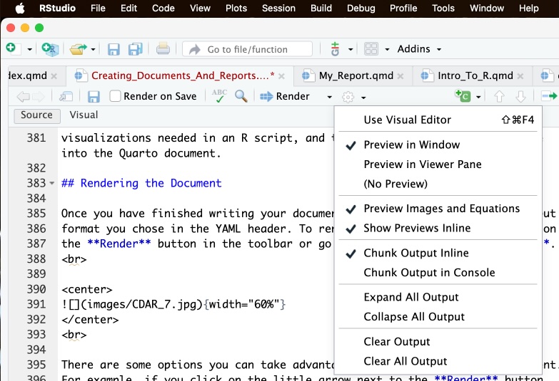Click the new file icon
Viewport: 559px width, 381px height.
click(11, 48)
